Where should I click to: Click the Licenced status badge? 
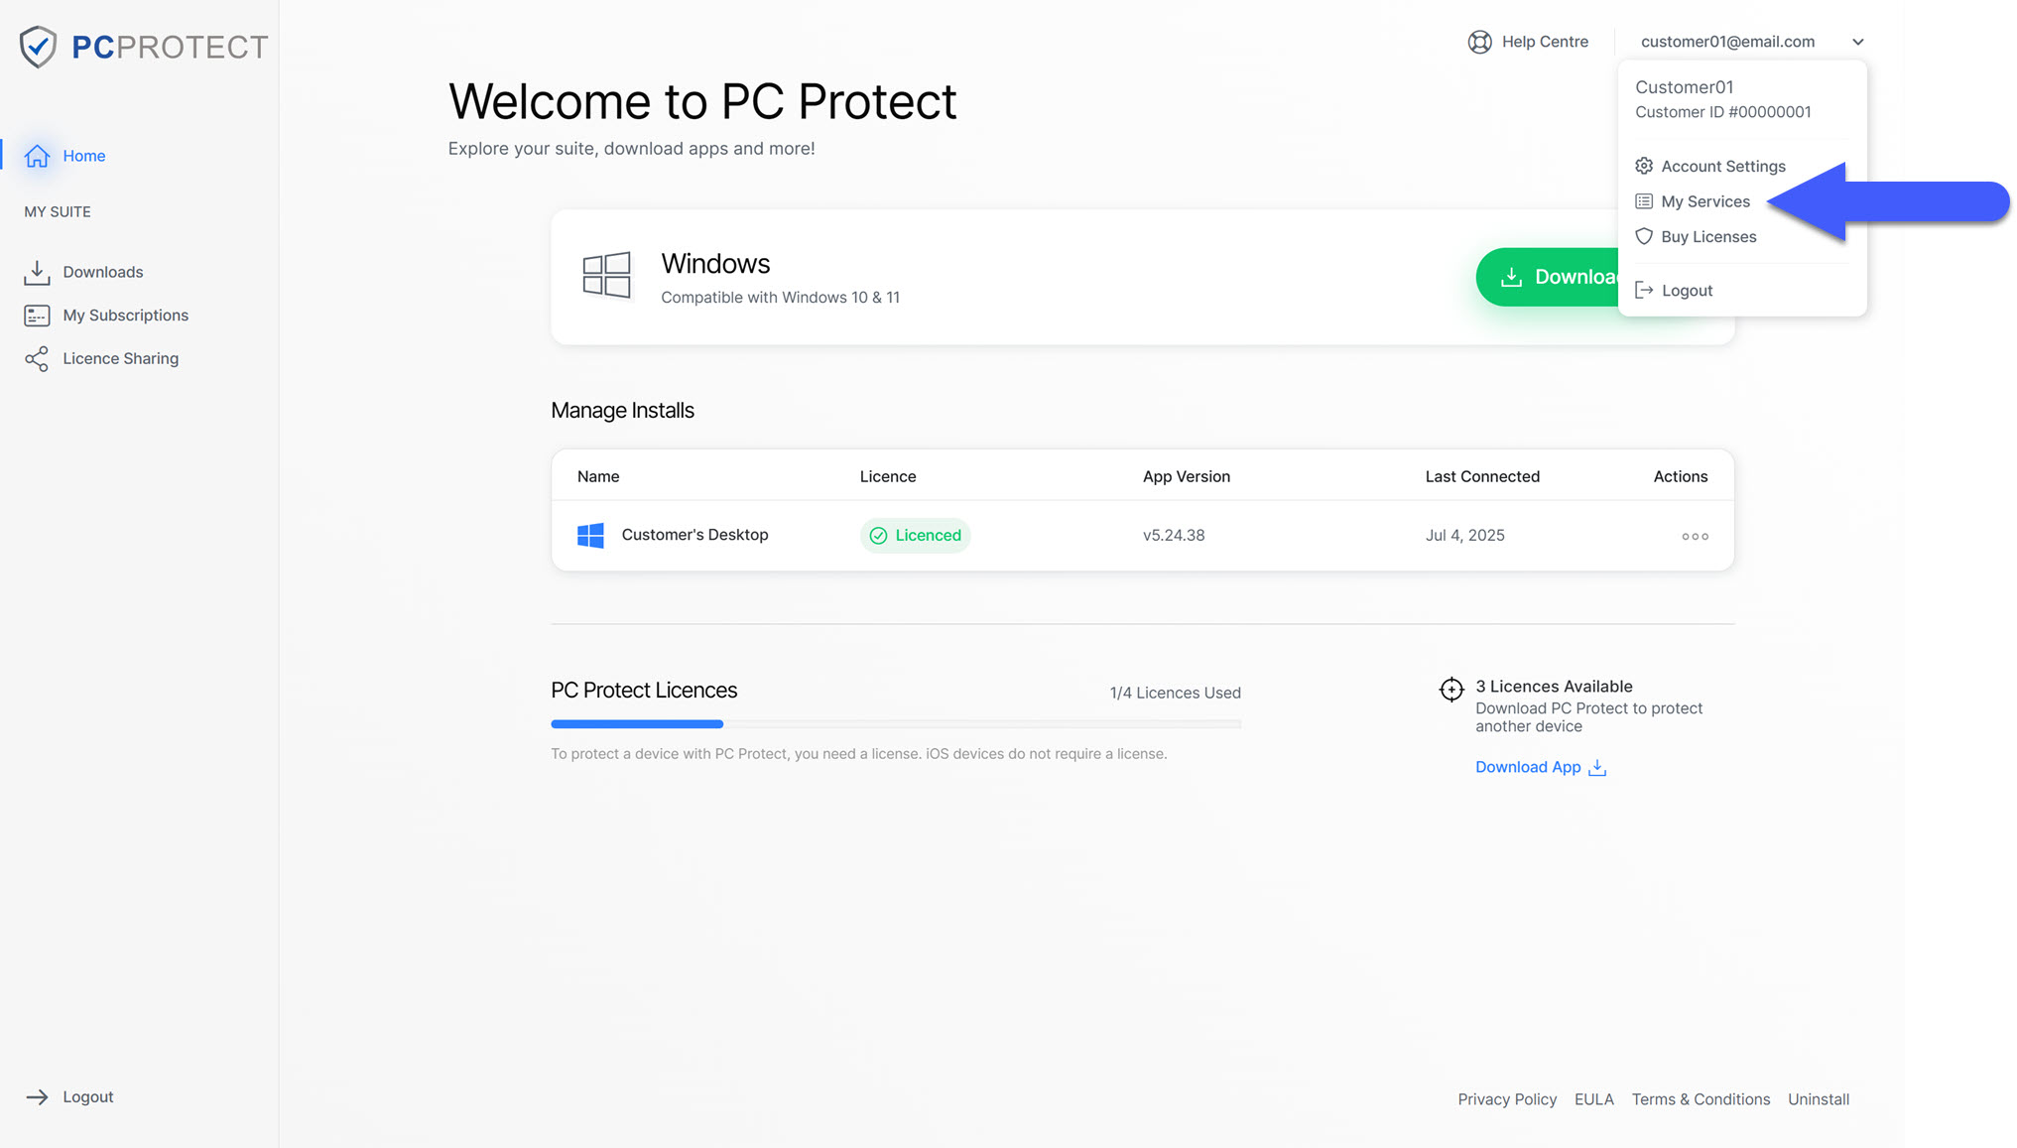point(915,536)
